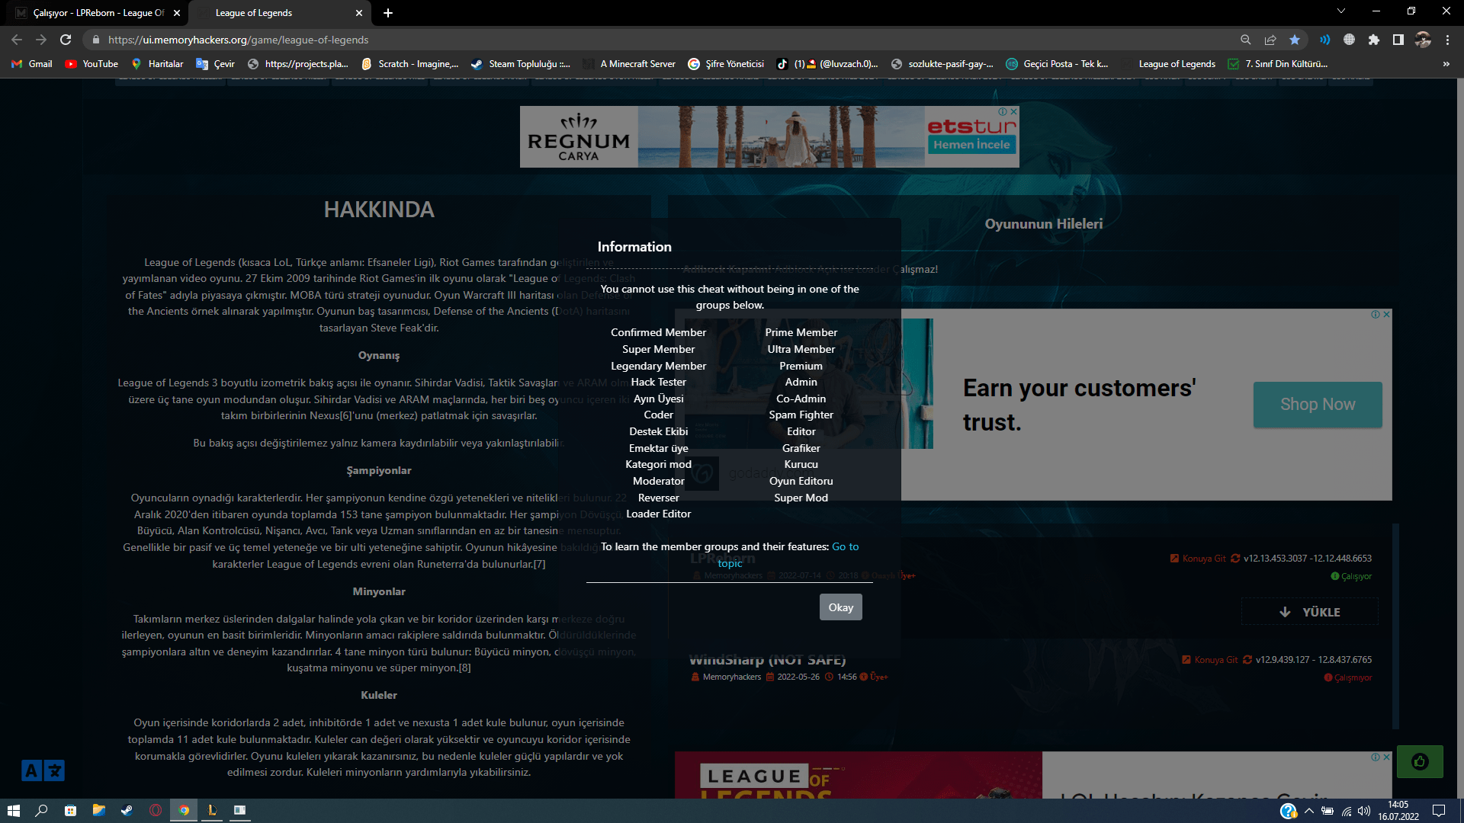Open Konuya Git link for LPReborn
Image resolution: width=1464 pixels, height=823 pixels.
point(1198,559)
